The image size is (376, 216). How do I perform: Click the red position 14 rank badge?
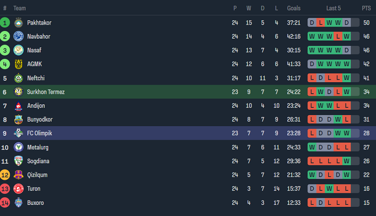(x=5, y=202)
